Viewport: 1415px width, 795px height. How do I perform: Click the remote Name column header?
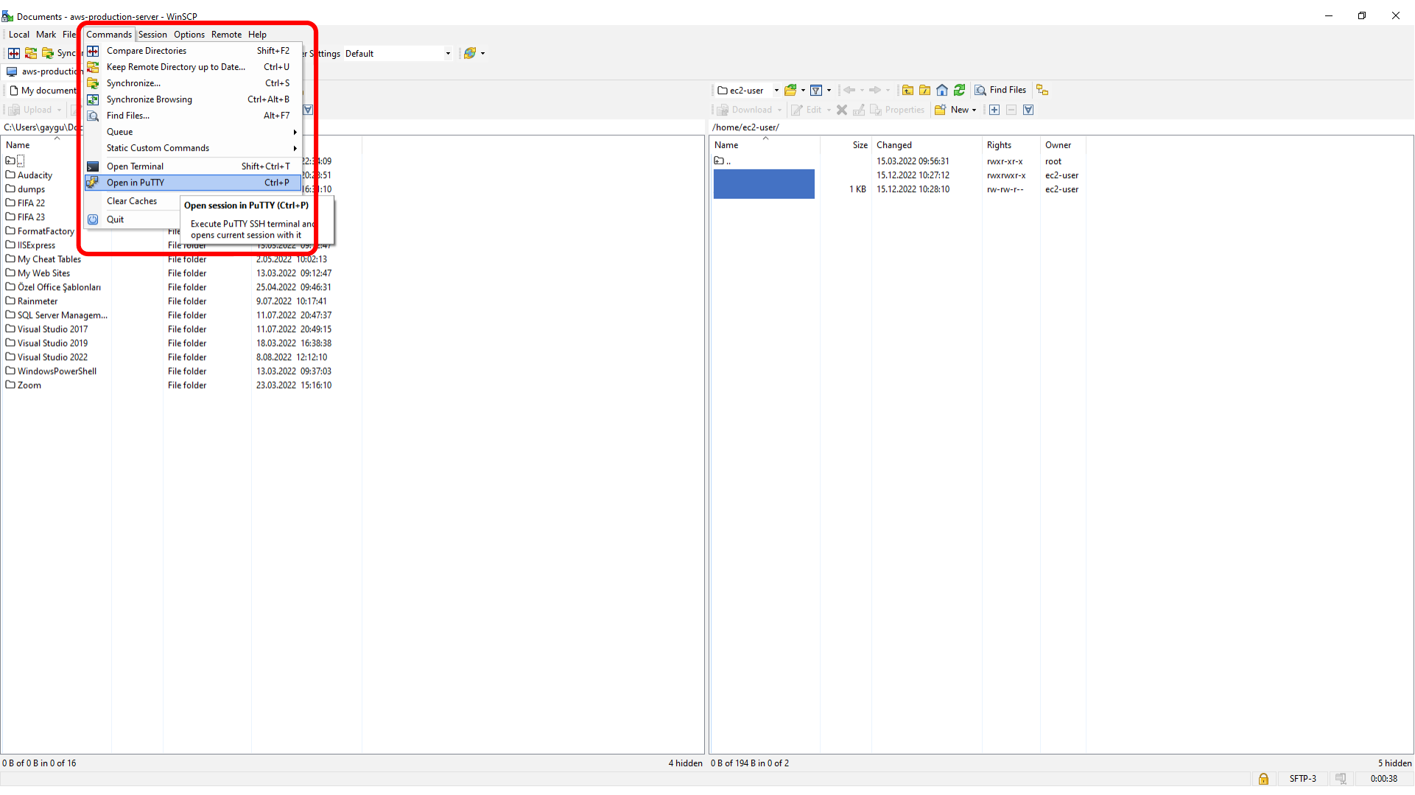point(765,145)
